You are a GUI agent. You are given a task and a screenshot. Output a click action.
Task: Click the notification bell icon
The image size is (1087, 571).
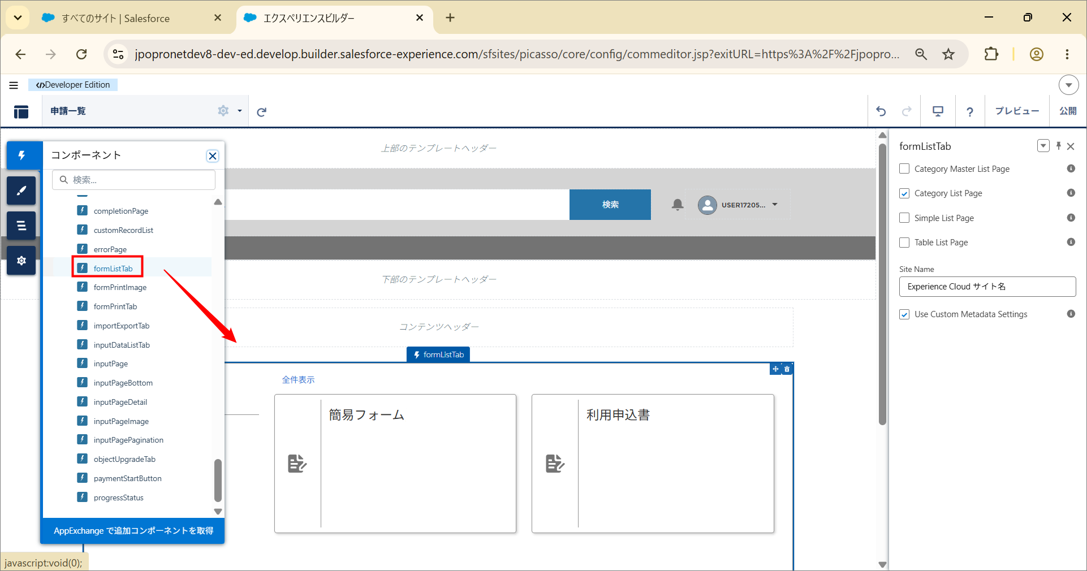[678, 205]
